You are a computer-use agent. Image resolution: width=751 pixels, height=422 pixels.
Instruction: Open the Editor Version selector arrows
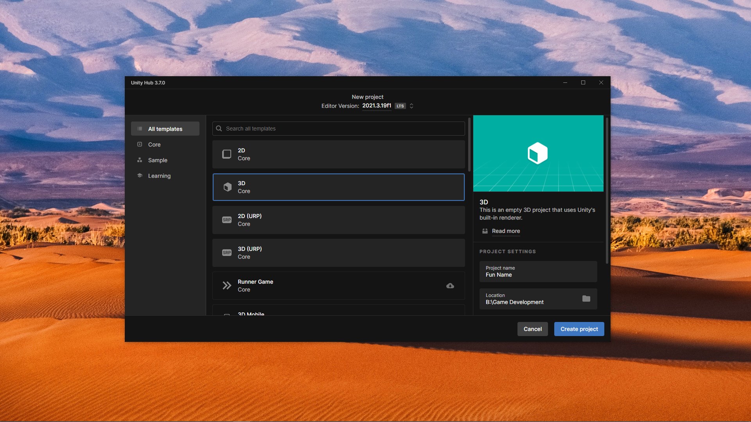(411, 106)
